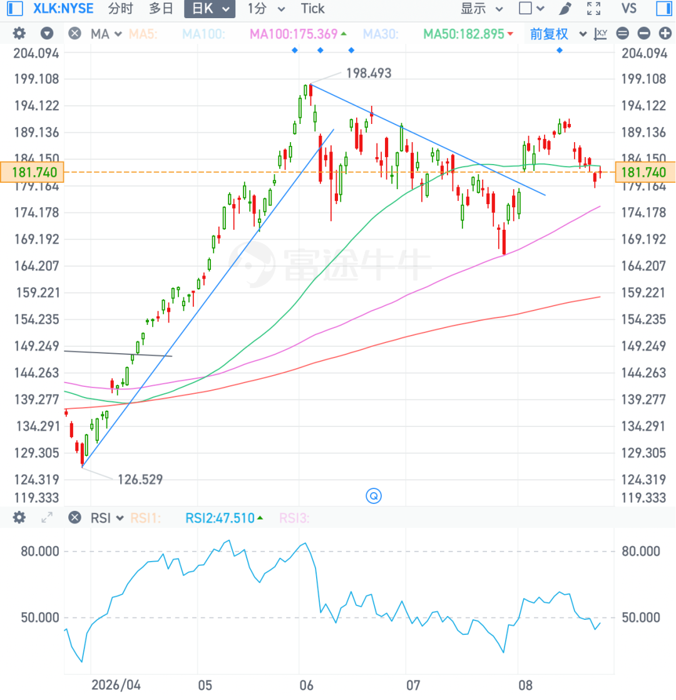Image resolution: width=676 pixels, height=700 pixels.
Task: Zoom out the chart with minus
Action: (x=644, y=33)
